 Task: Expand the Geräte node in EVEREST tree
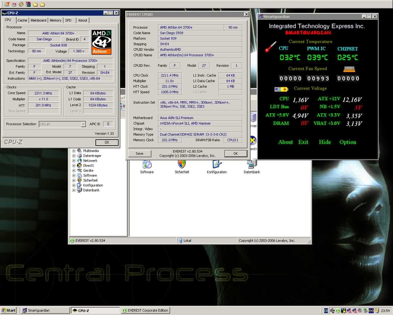[74, 170]
